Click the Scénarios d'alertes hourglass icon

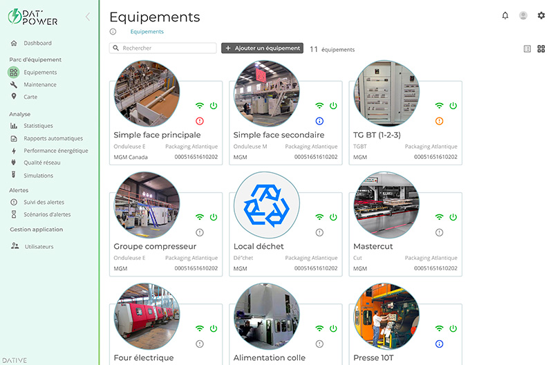pyautogui.click(x=14, y=214)
